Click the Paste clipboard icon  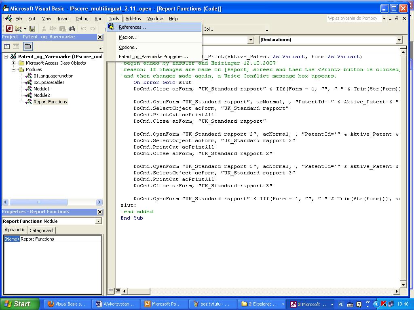pos(62,29)
